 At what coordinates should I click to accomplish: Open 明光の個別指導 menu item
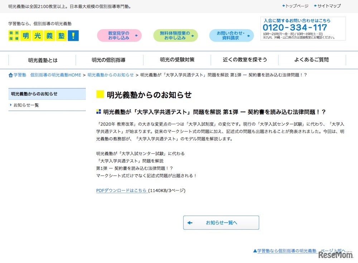click(x=108, y=60)
